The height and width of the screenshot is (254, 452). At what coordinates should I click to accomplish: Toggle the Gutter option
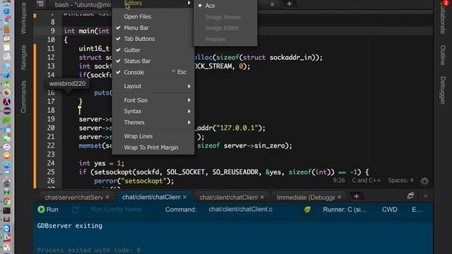153,50
